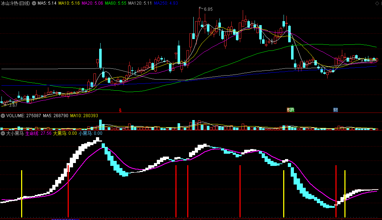Click the MA120: 5.11 label
Viewport: 382px width, 220px height.
(140, 4)
